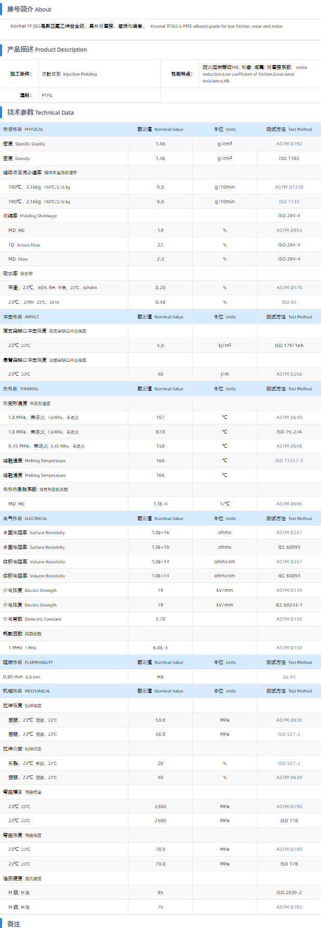Click the ASTM D792 test method link
The width and height of the screenshot is (321, 928).
289,144
